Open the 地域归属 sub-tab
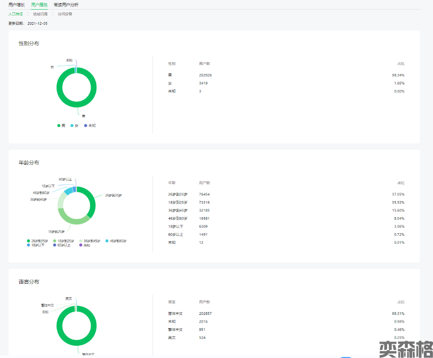This screenshot has width=433, height=358. click(40, 14)
